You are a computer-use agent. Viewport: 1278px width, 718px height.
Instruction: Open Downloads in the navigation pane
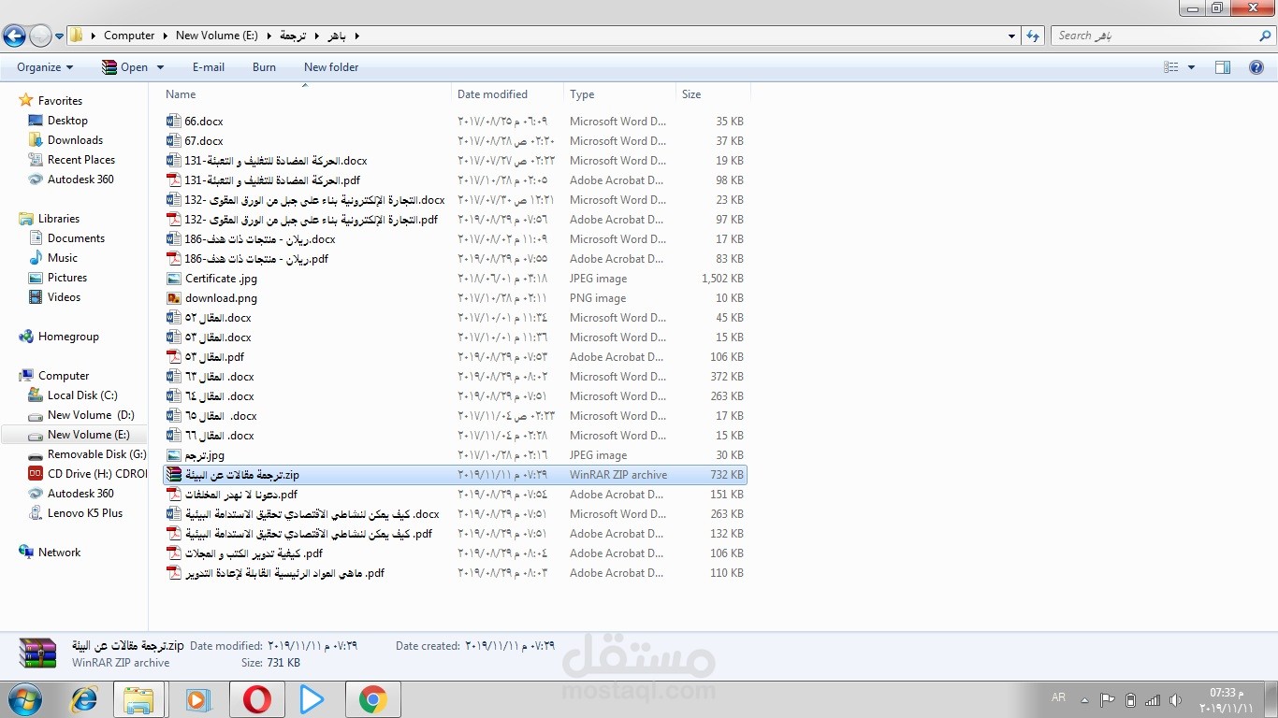(x=75, y=140)
